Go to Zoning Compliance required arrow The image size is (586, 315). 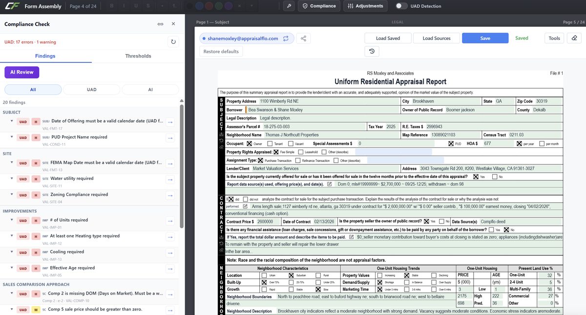tap(170, 196)
